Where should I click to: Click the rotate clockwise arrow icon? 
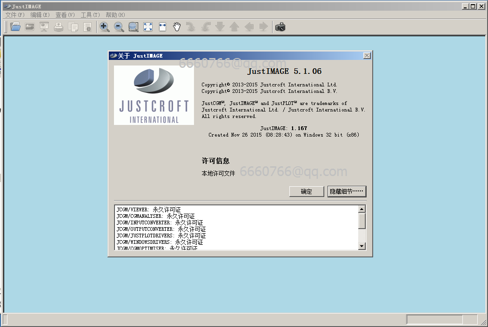[191, 27]
